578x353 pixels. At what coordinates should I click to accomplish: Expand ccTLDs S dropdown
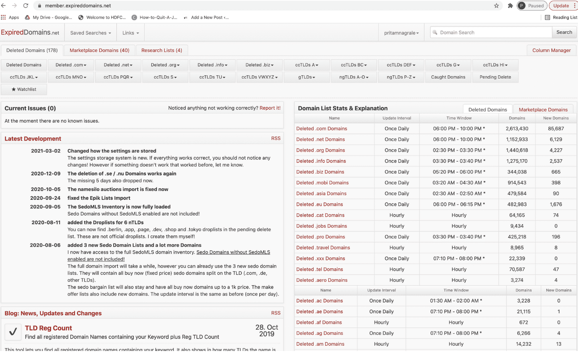pyautogui.click(x=165, y=77)
